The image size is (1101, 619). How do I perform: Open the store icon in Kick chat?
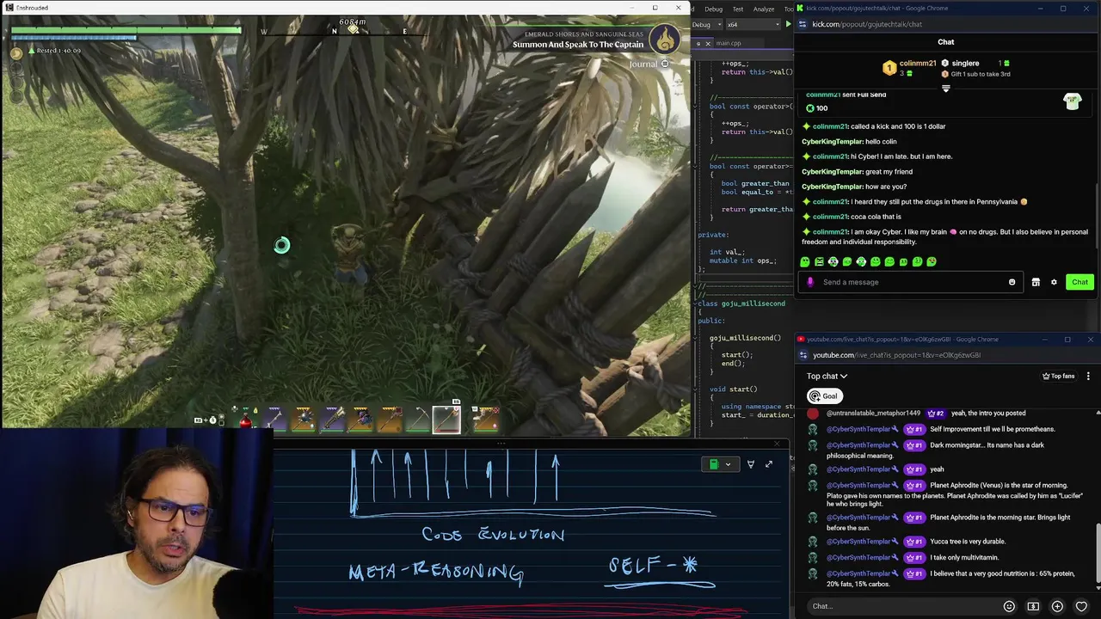[1036, 282]
